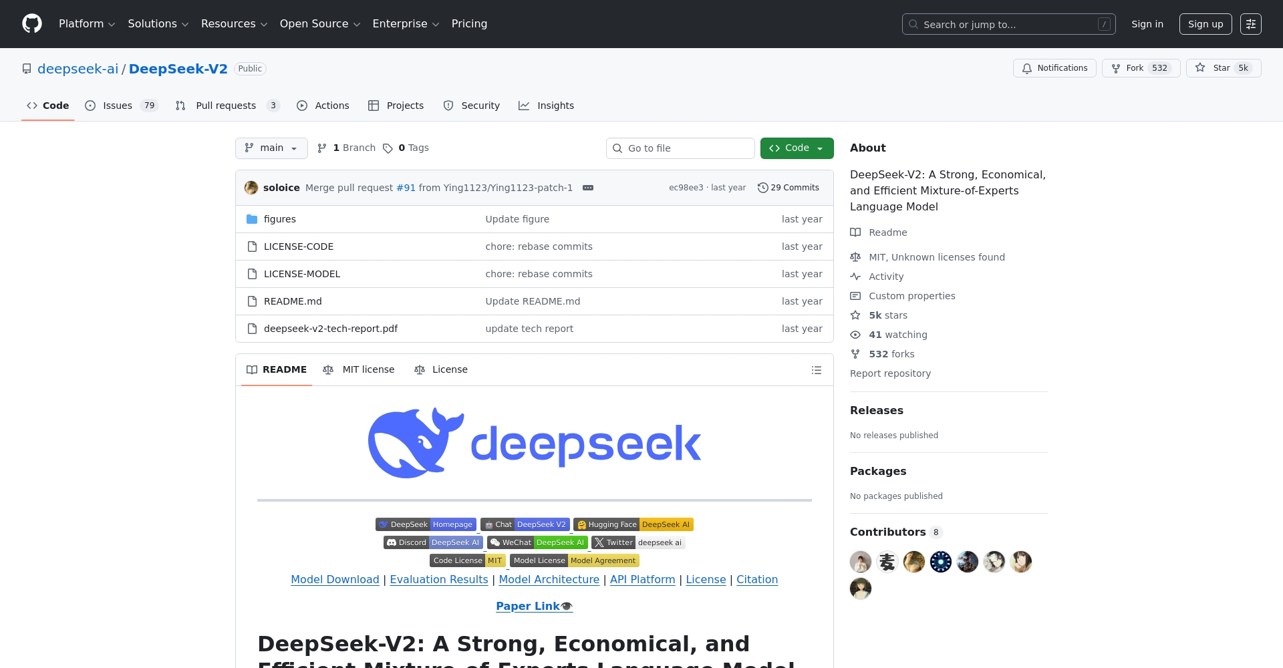Open the first contributor avatar
Image resolution: width=1283 pixels, height=668 pixels.
click(x=860, y=562)
